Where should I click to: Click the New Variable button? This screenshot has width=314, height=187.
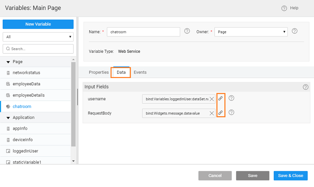coord(38,24)
